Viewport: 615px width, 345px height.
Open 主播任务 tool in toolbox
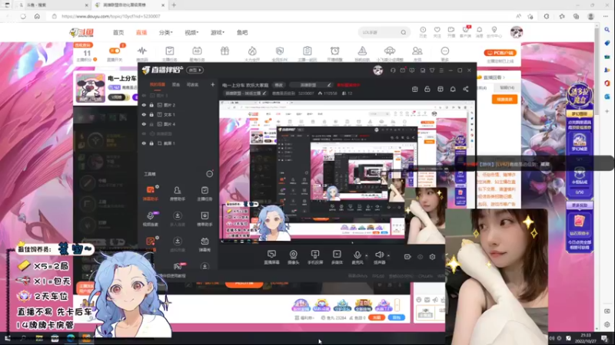click(x=204, y=193)
